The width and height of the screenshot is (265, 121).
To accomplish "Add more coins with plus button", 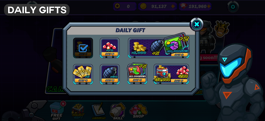I will (173, 6).
